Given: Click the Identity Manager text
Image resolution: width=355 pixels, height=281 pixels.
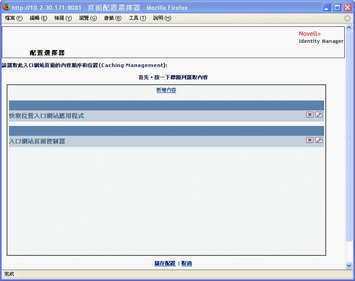Looking at the screenshot, I should [x=321, y=41].
